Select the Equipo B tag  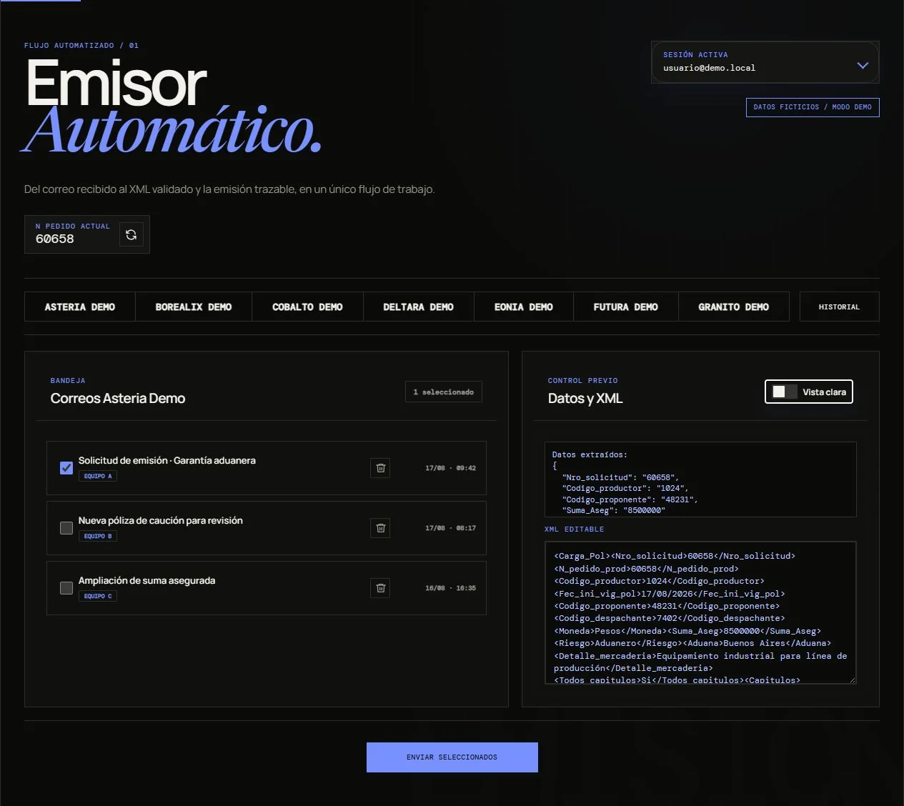(98, 536)
